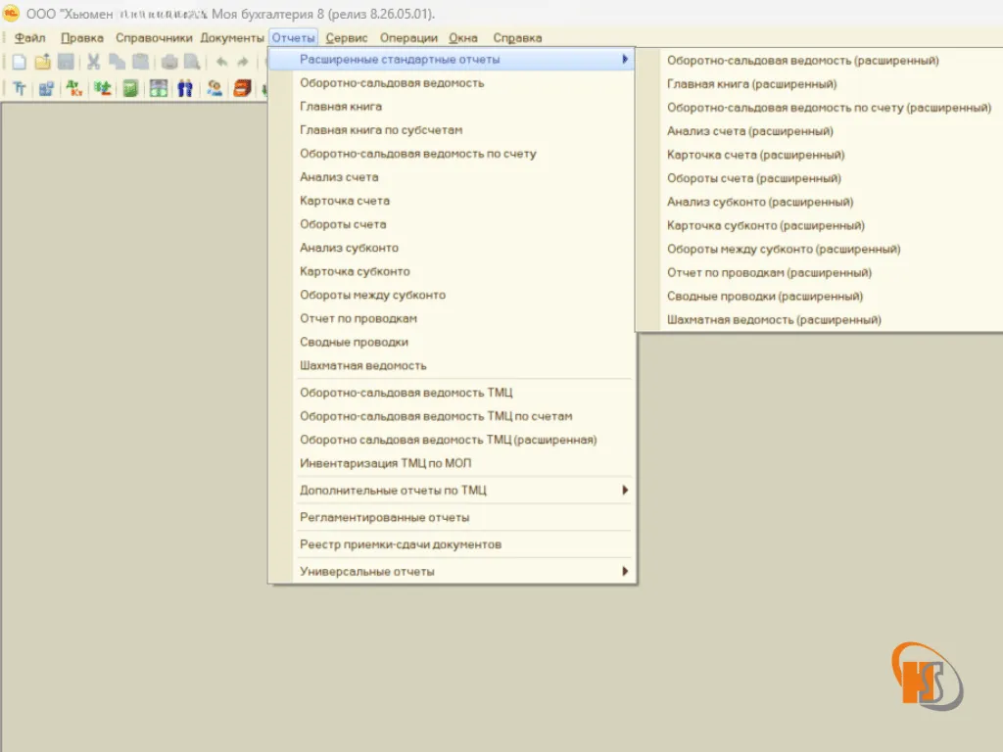Click the Paste clipboard icon
Image resolution: width=1003 pixels, height=752 pixels.
141,62
